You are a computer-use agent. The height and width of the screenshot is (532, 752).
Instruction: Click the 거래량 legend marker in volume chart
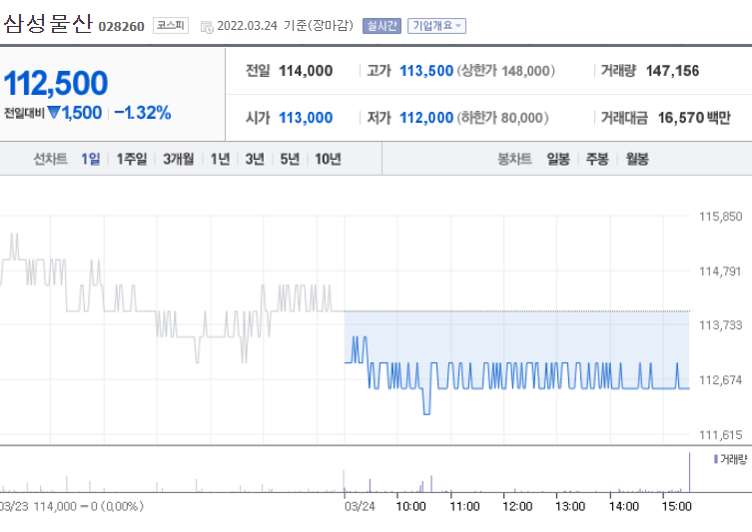(716, 459)
